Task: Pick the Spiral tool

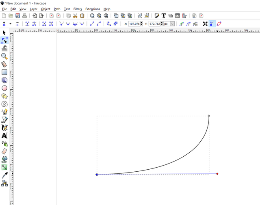Action: [x=4, y=104]
